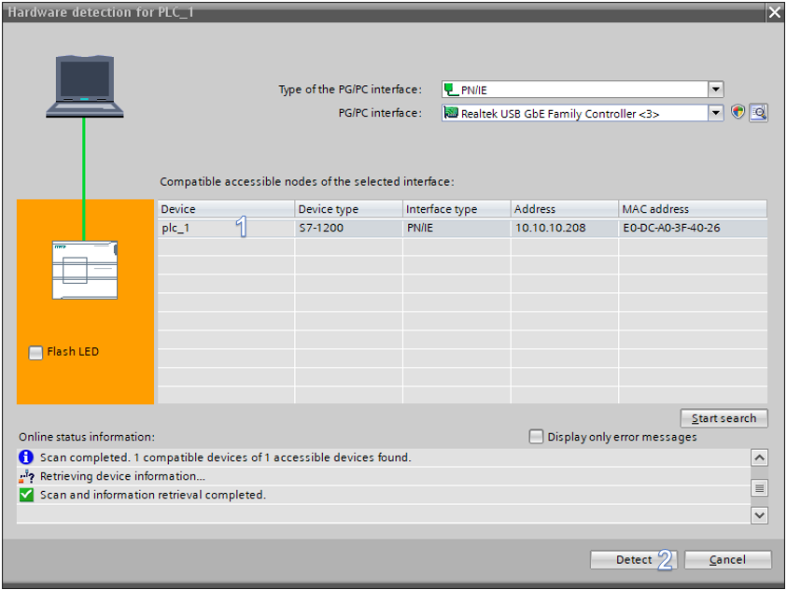Click the interface search magnifier icon
This screenshot has width=787, height=590.
coord(758,112)
